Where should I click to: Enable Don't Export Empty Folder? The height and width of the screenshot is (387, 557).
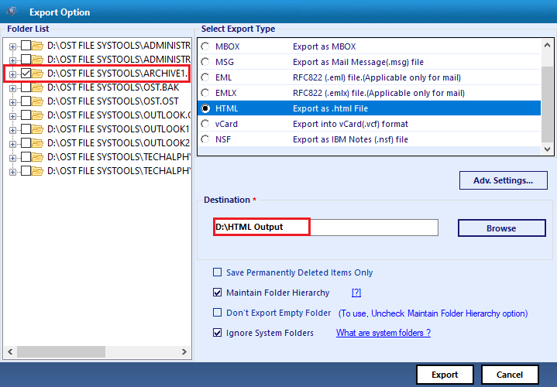(x=217, y=313)
